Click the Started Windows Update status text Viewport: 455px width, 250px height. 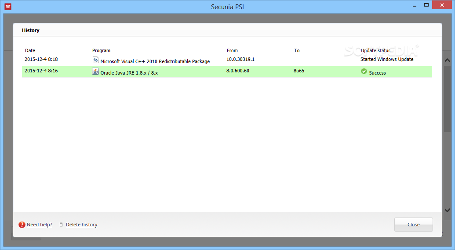(387, 59)
